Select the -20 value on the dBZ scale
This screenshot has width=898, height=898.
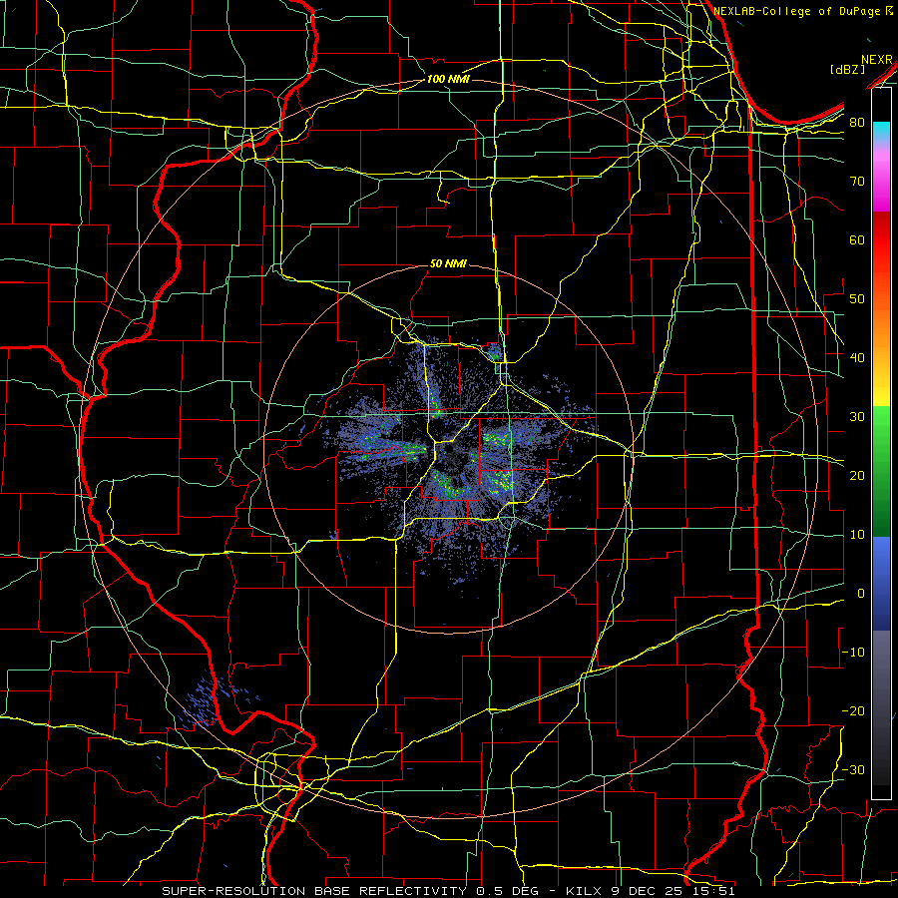pyautogui.click(x=853, y=710)
